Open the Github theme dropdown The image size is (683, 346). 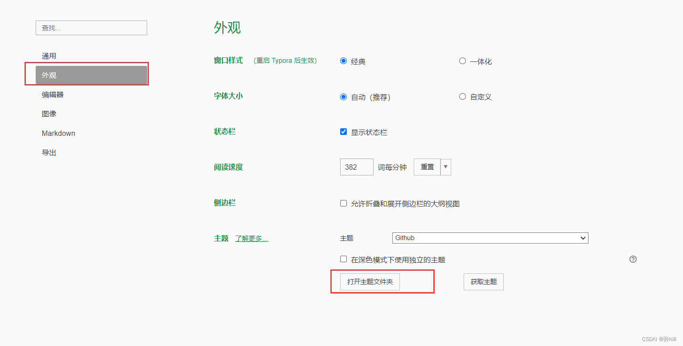490,238
